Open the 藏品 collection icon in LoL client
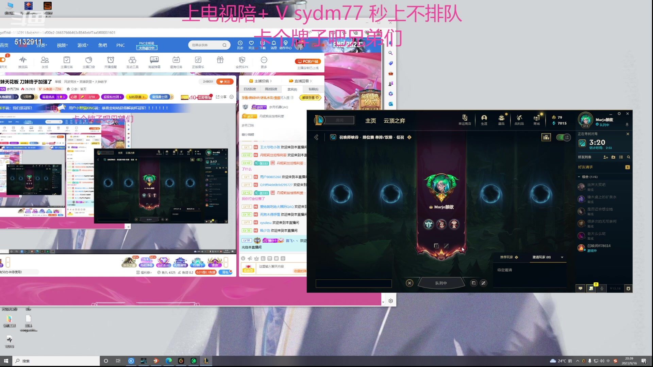This screenshot has width=653, height=367. point(501,120)
